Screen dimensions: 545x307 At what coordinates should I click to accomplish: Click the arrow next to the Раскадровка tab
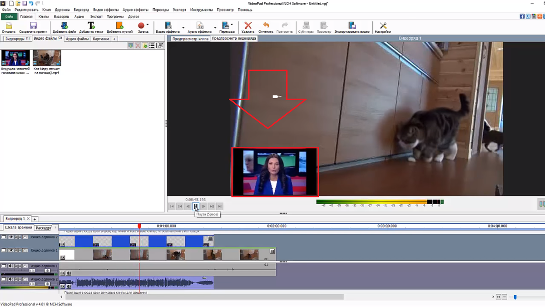(x=55, y=227)
